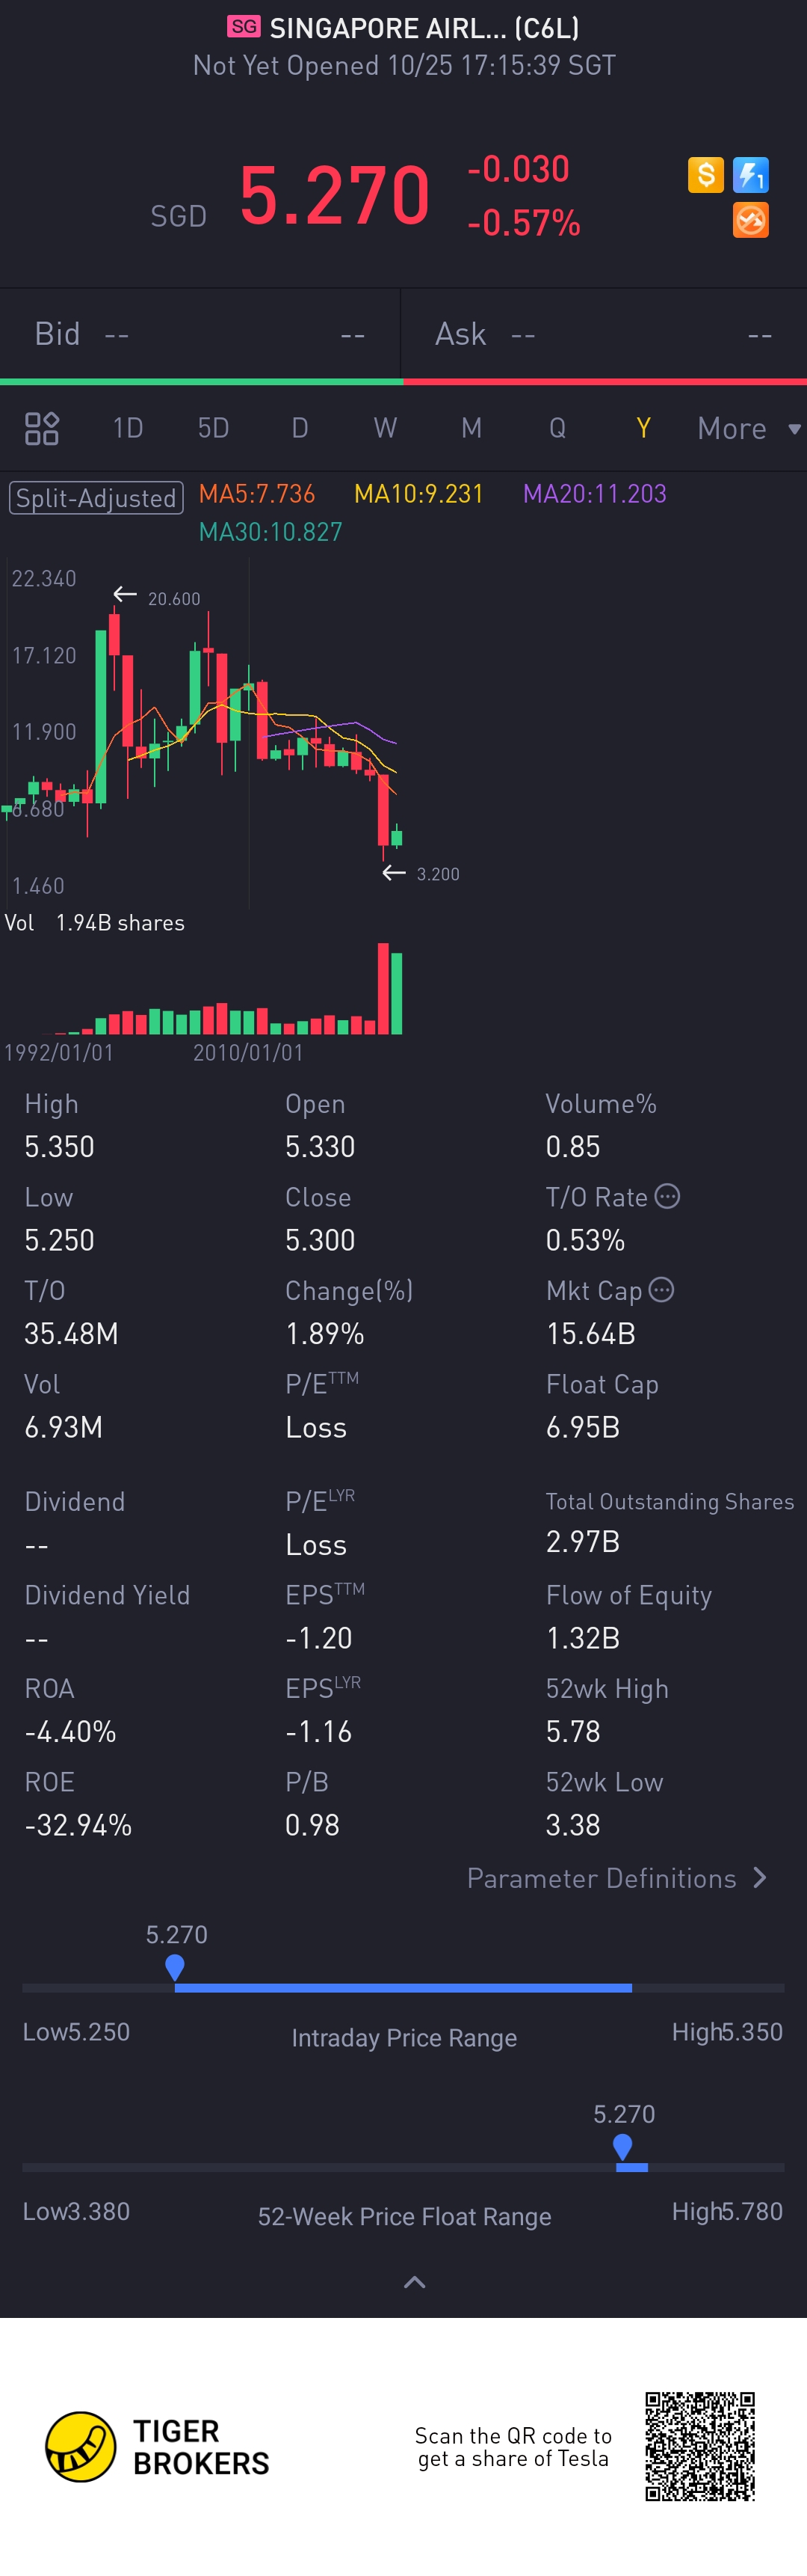Click the yellow dollar sign badge icon

click(x=705, y=175)
